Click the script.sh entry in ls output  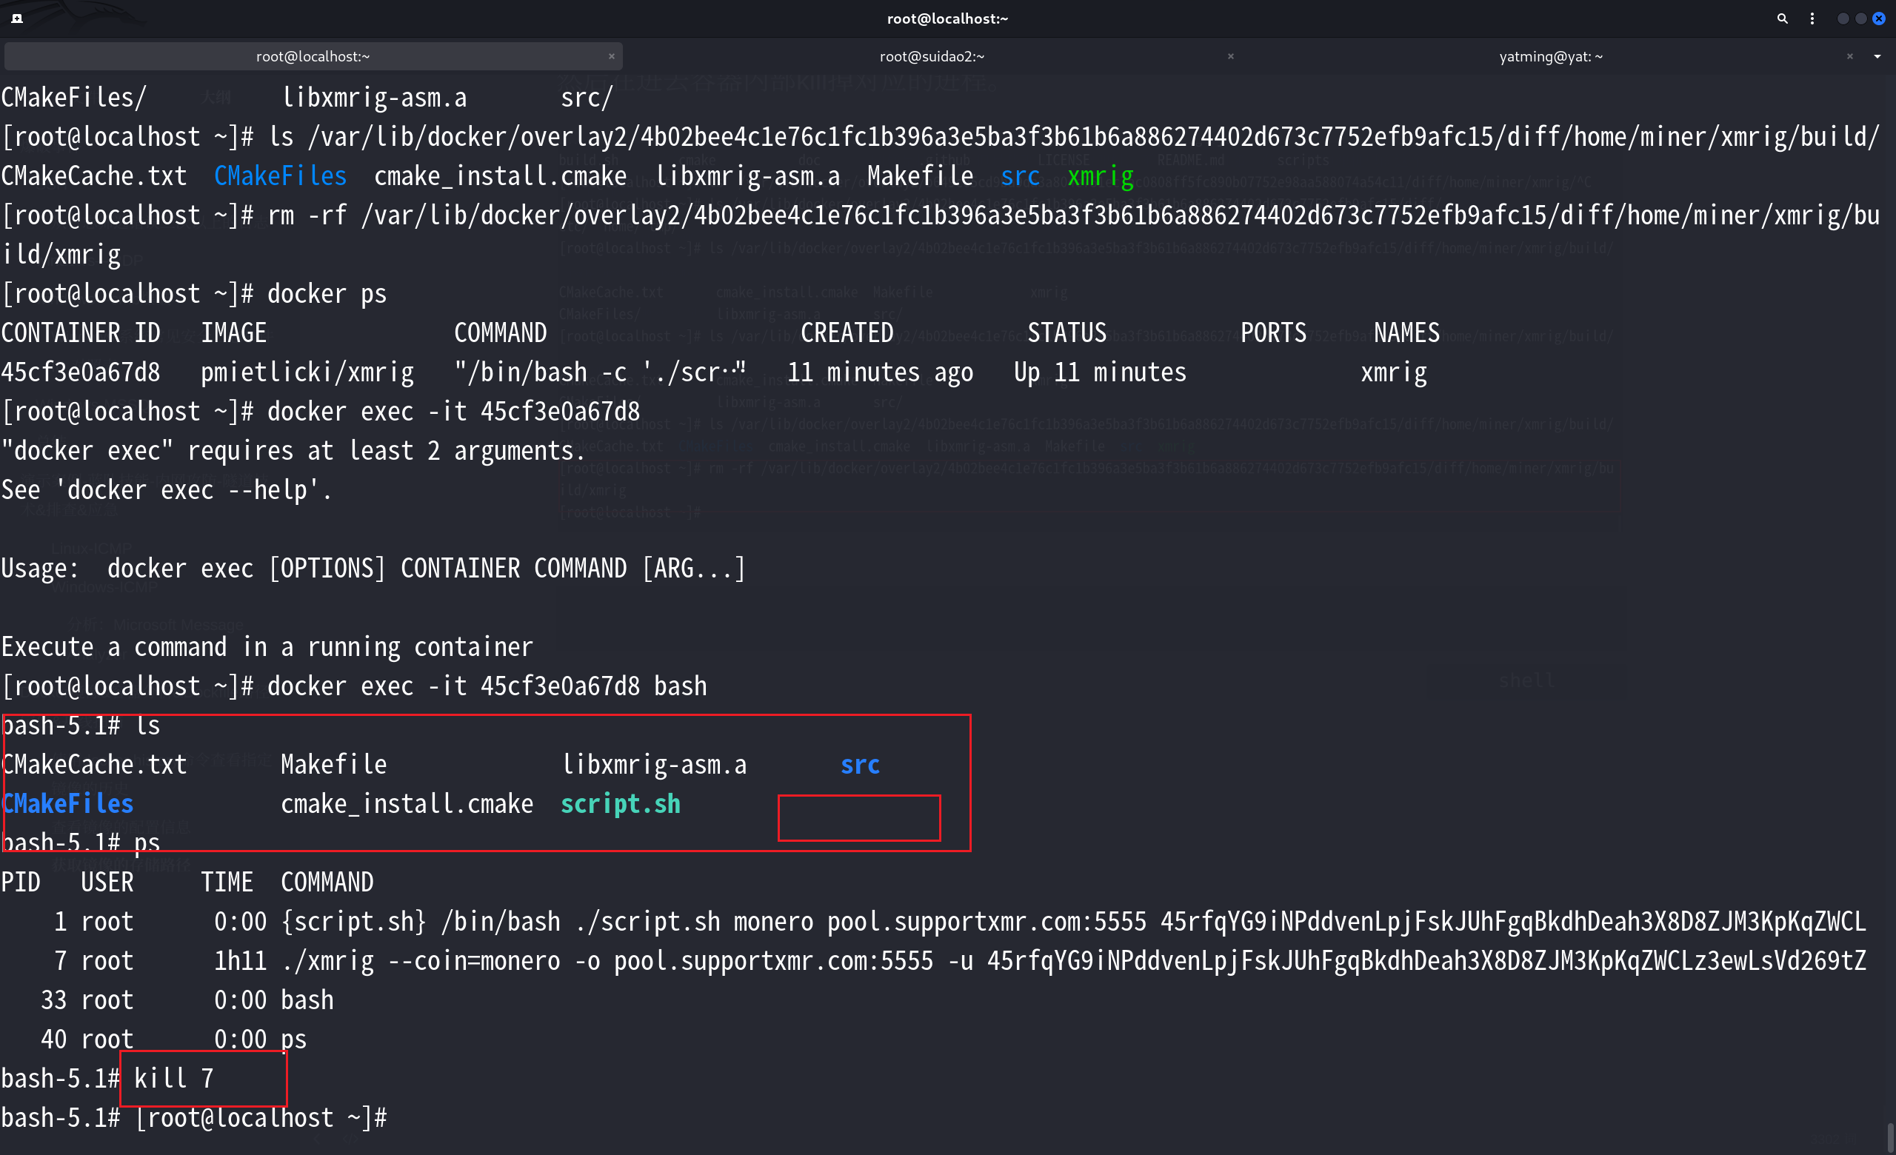(x=620, y=803)
